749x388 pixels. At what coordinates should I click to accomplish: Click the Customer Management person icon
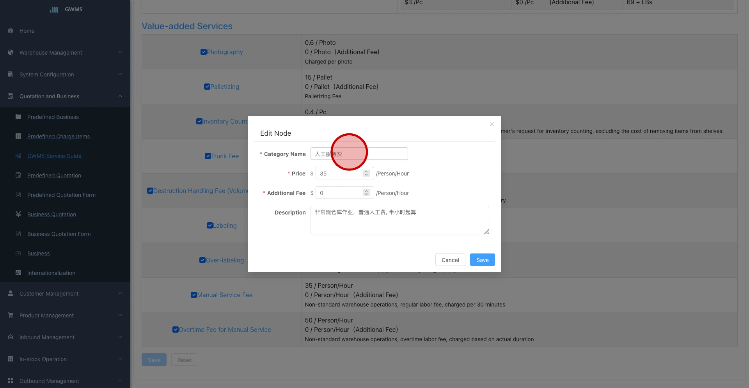pyautogui.click(x=11, y=293)
